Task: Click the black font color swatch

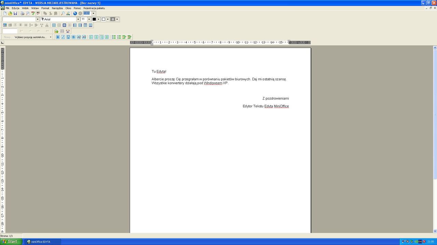Action: pyautogui.click(x=94, y=19)
